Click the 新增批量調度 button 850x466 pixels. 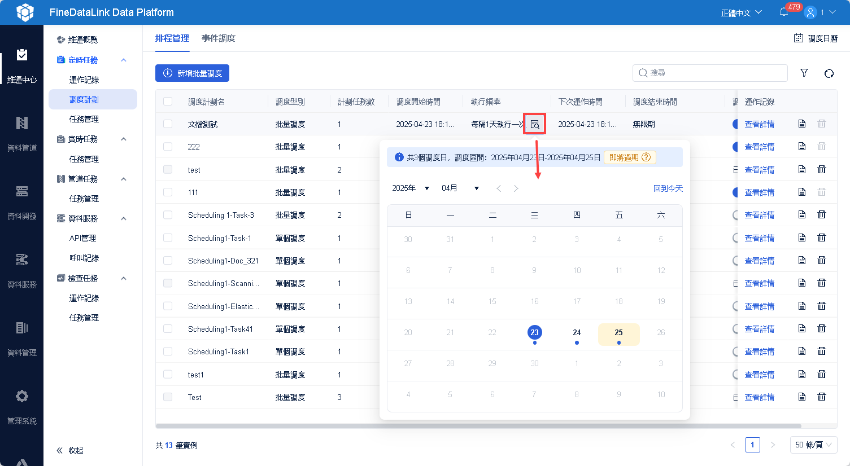tap(192, 73)
